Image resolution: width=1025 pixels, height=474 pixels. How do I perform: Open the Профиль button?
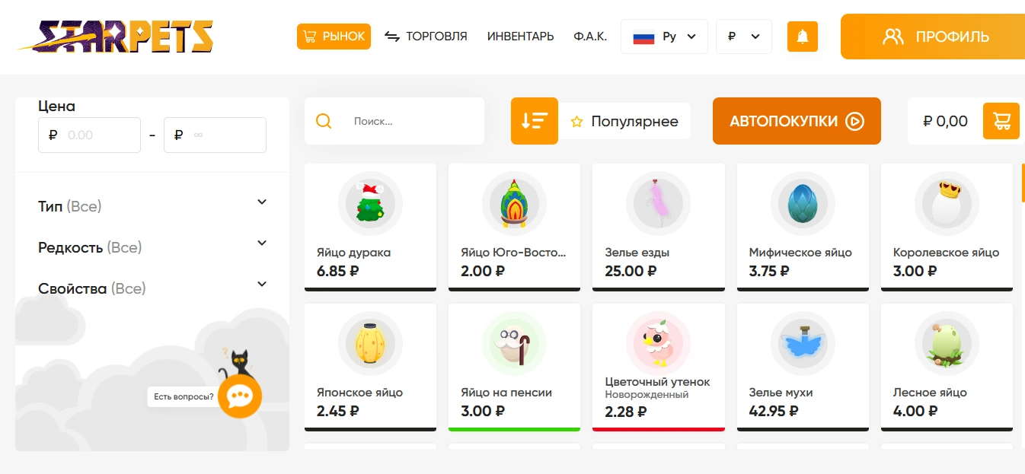click(933, 37)
